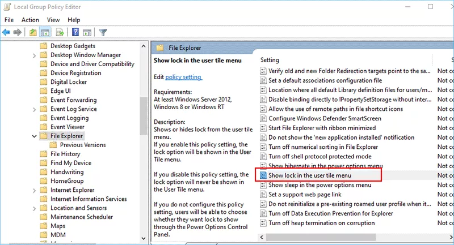Expand the Internet Explorer tree node
This screenshot has width=454, height=245.
pos(35,190)
